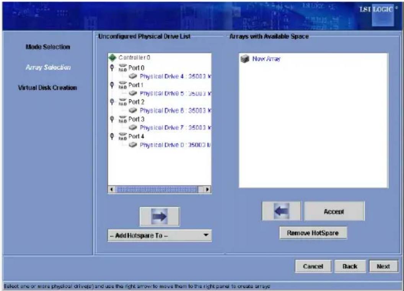This screenshot has width=404, height=291.
Task: Select the Controller 0 label
Action: point(134,58)
